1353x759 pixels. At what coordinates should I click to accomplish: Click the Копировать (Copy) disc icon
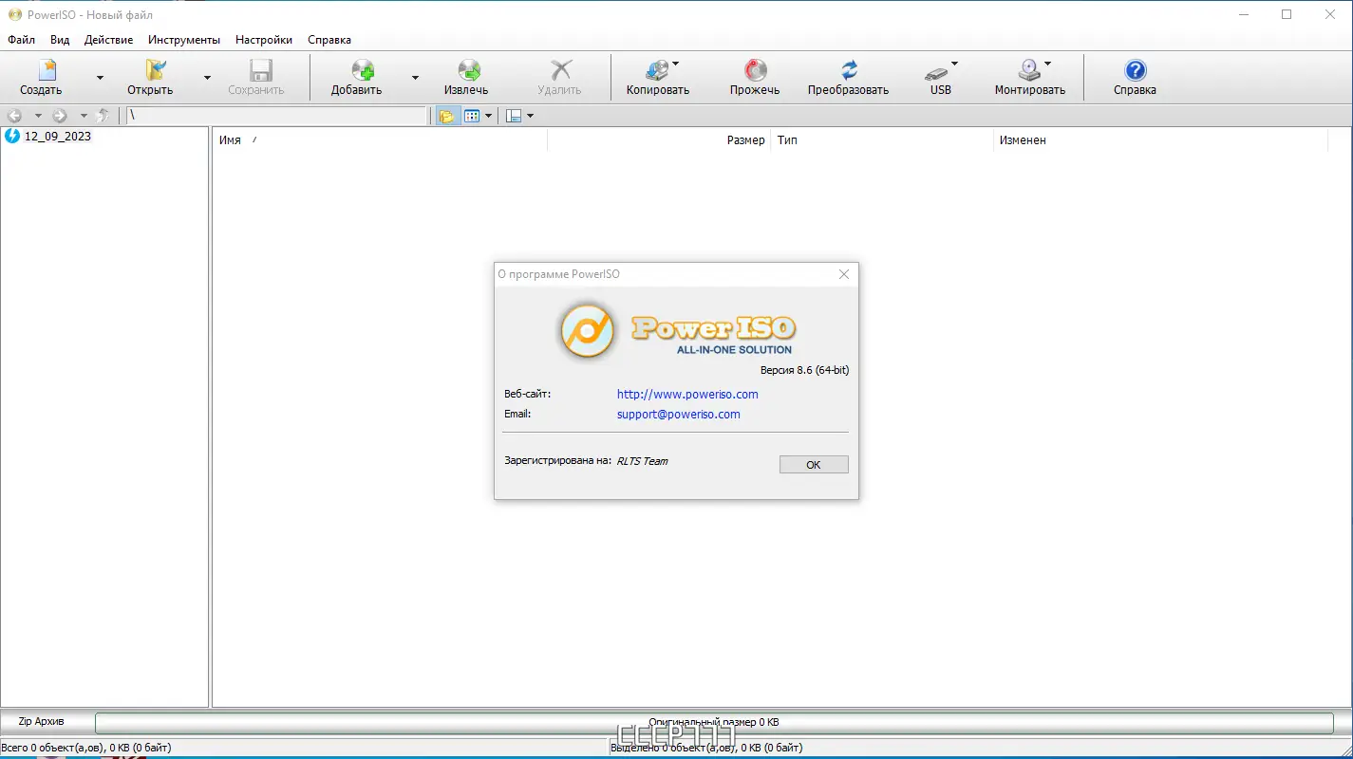pos(656,70)
